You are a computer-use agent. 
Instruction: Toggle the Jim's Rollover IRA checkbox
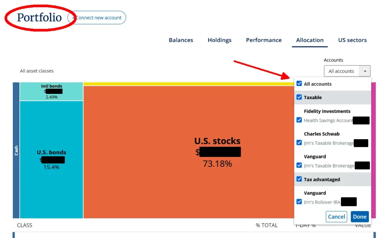click(x=299, y=201)
